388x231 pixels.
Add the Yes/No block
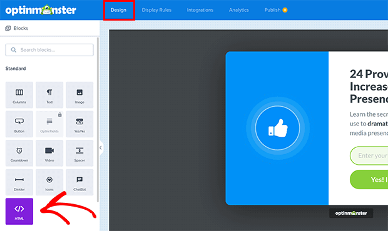(x=79, y=124)
